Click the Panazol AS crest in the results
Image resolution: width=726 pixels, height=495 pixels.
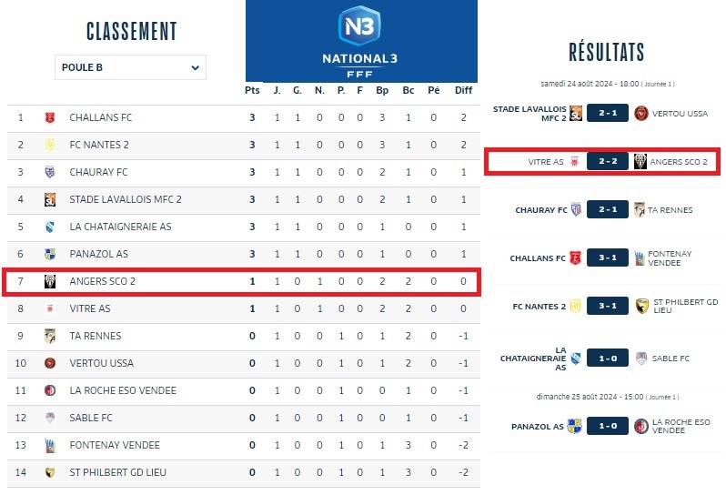[x=574, y=426]
